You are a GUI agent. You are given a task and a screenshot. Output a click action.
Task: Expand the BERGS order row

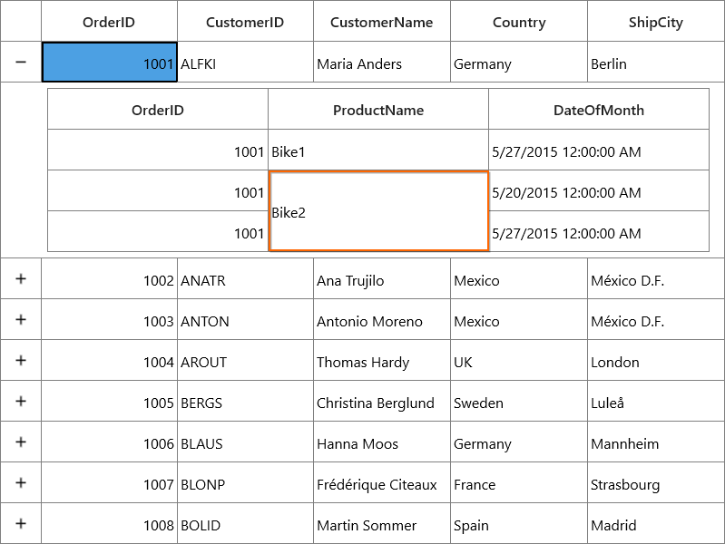pos(21,401)
